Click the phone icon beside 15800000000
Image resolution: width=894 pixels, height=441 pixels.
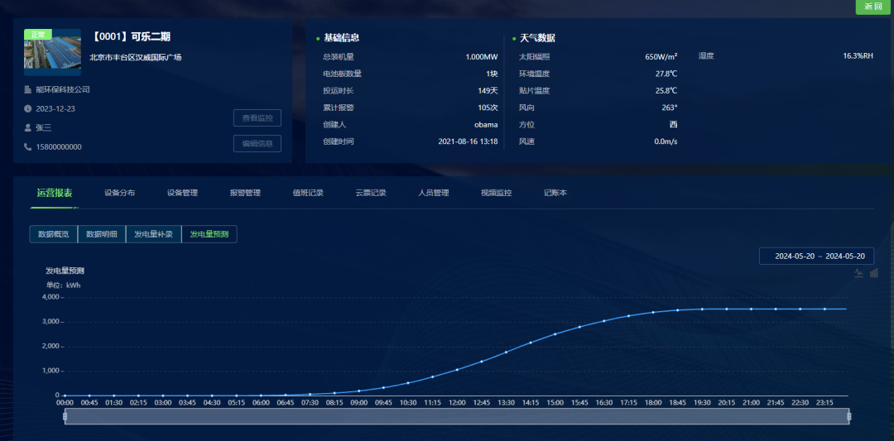pyautogui.click(x=27, y=147)
